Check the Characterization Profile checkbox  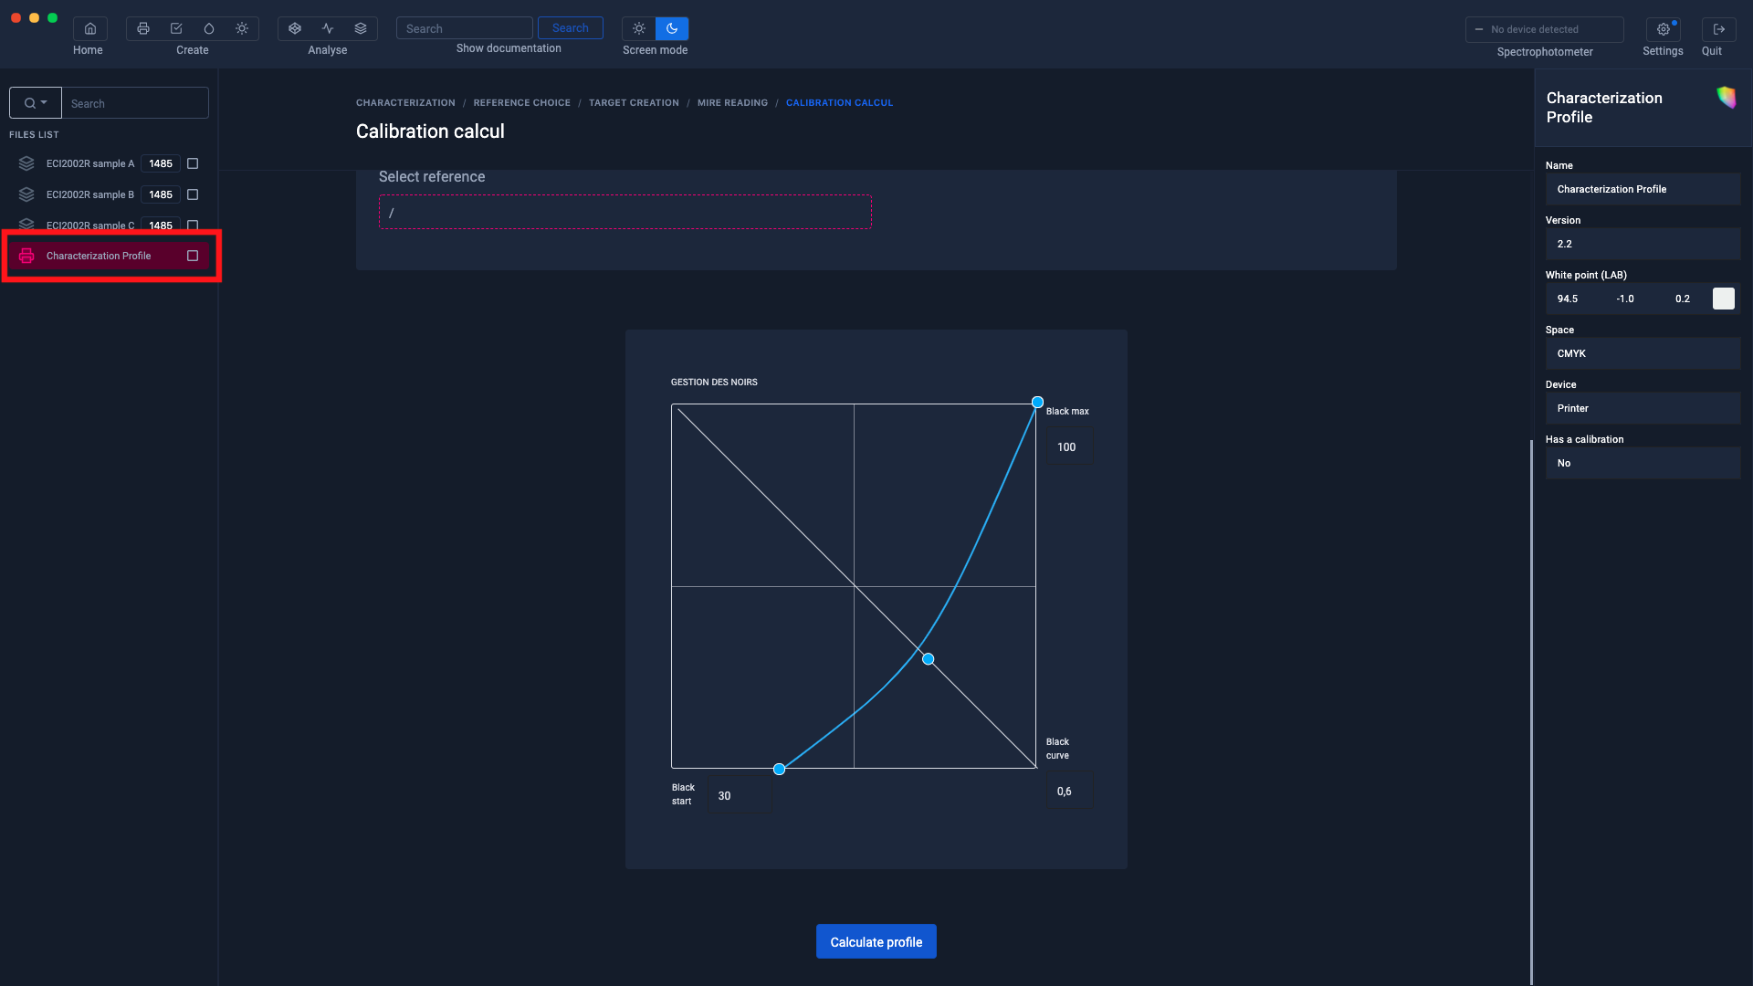pos(193,256)
